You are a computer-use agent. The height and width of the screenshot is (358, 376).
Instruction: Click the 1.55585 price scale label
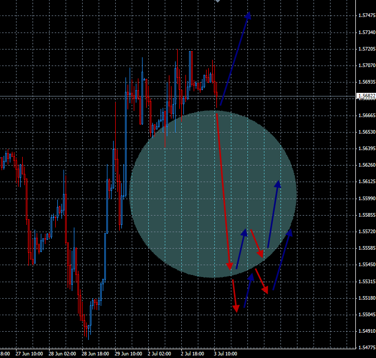point(367,248)
